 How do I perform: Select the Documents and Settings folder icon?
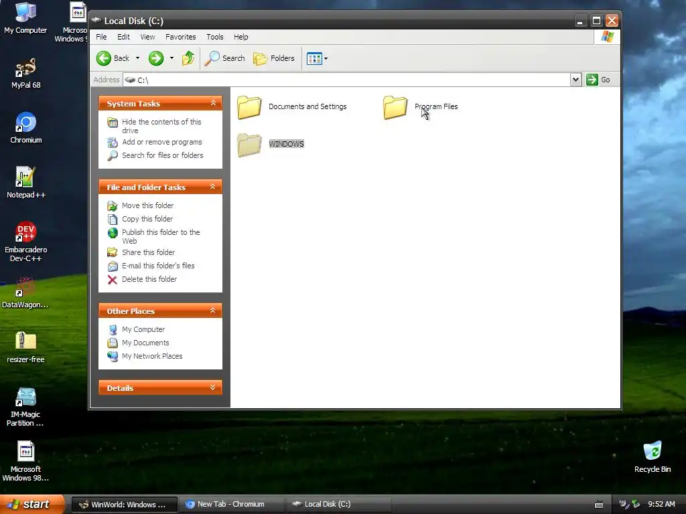click(249, 107)
